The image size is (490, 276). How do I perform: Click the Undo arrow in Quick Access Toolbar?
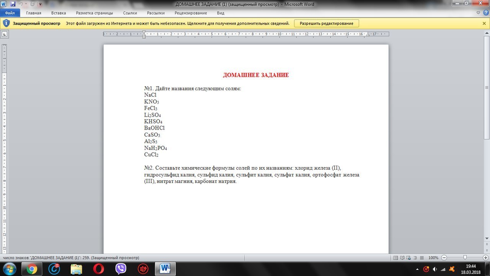(21, 4)
